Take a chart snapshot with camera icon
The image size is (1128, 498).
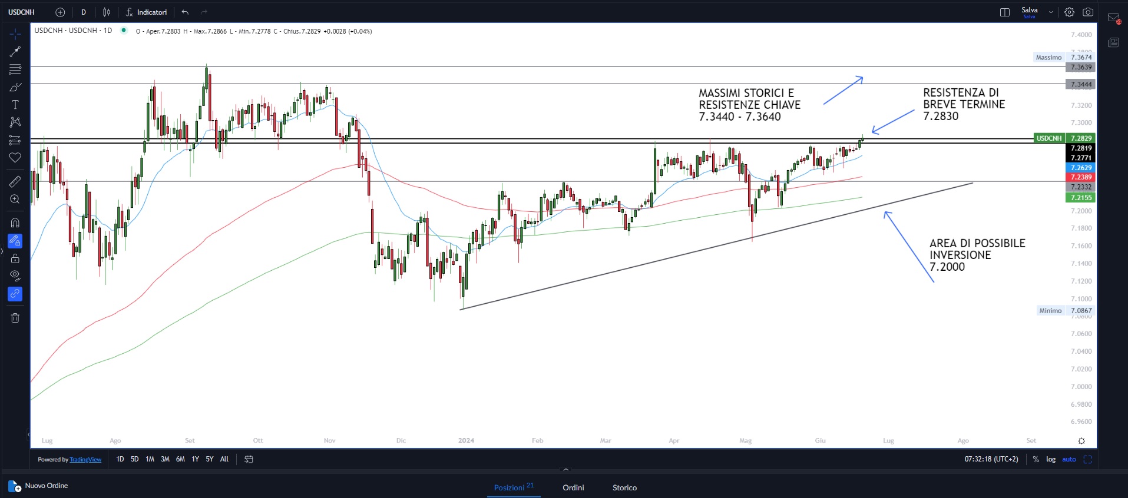click(1088, 12)
